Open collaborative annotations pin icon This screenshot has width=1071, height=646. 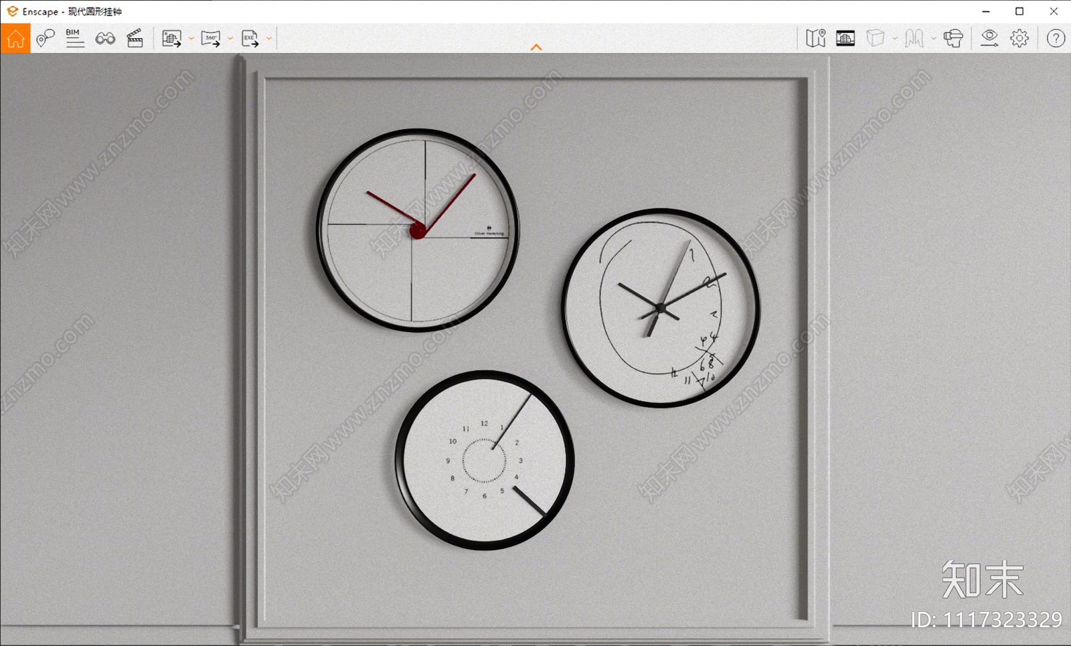pyautogui.click(x=46, y=39)
